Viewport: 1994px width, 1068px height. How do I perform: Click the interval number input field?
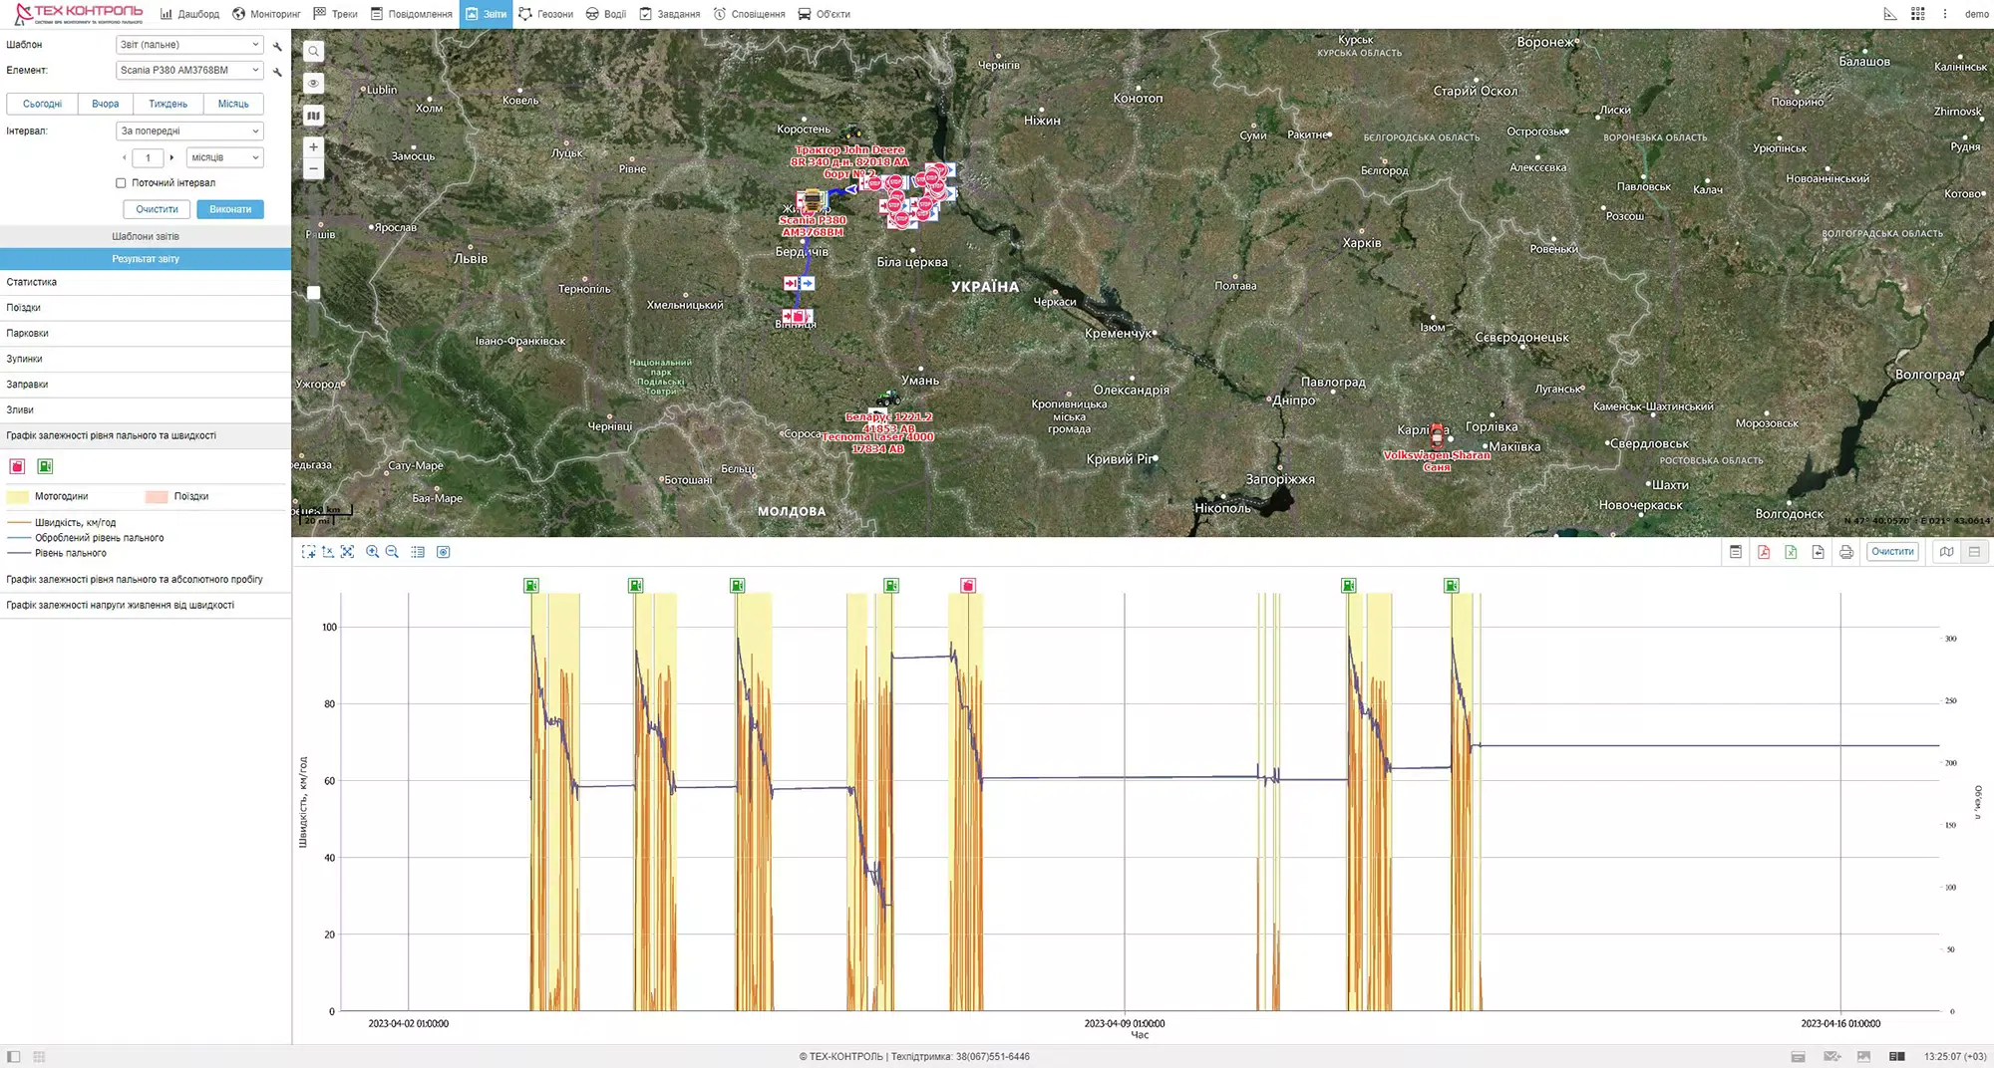[x=148, y=157]
